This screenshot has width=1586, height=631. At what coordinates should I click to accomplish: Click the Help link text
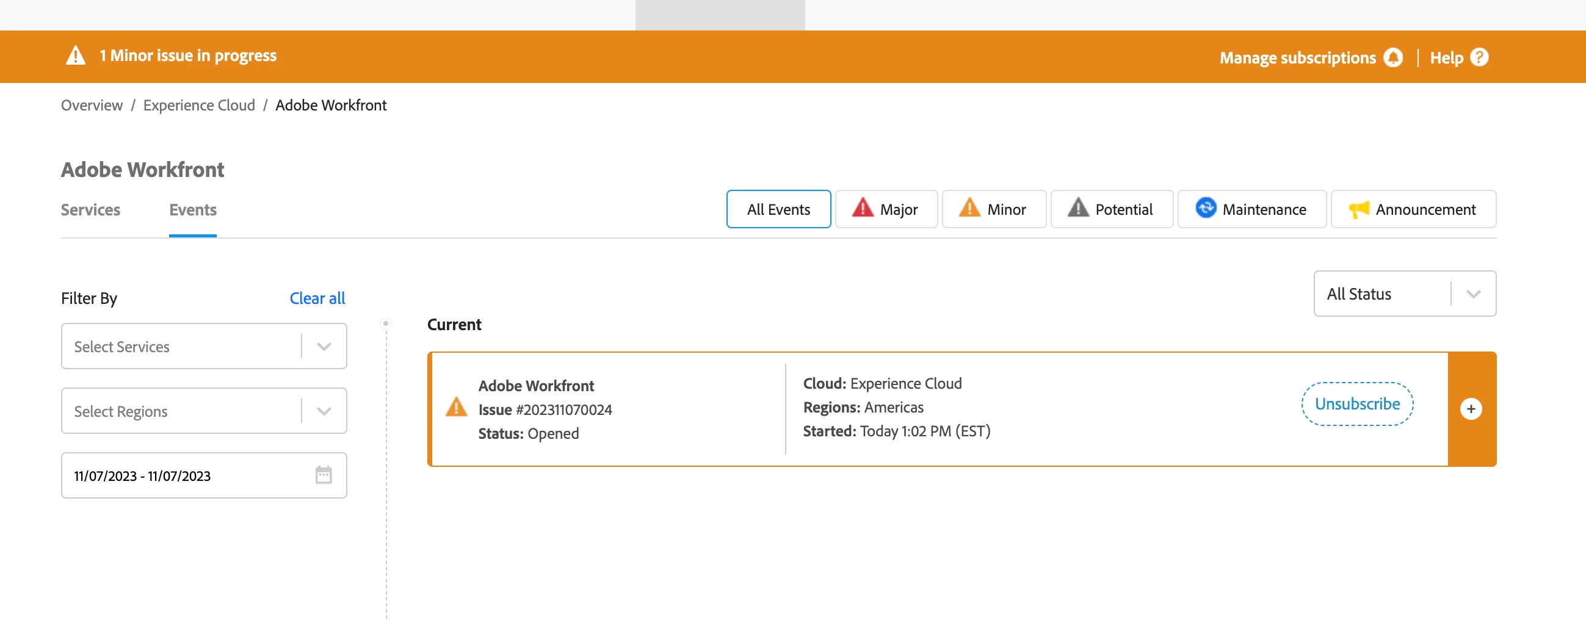(x=1446, y=57)
